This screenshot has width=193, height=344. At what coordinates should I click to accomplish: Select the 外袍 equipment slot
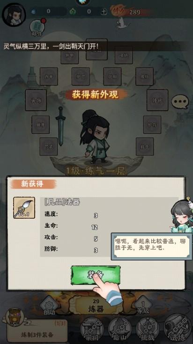click(x=157, y=100)
